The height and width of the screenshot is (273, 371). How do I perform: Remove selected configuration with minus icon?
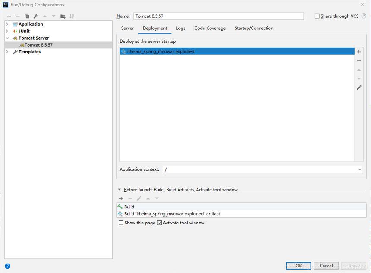coord(18,16)
